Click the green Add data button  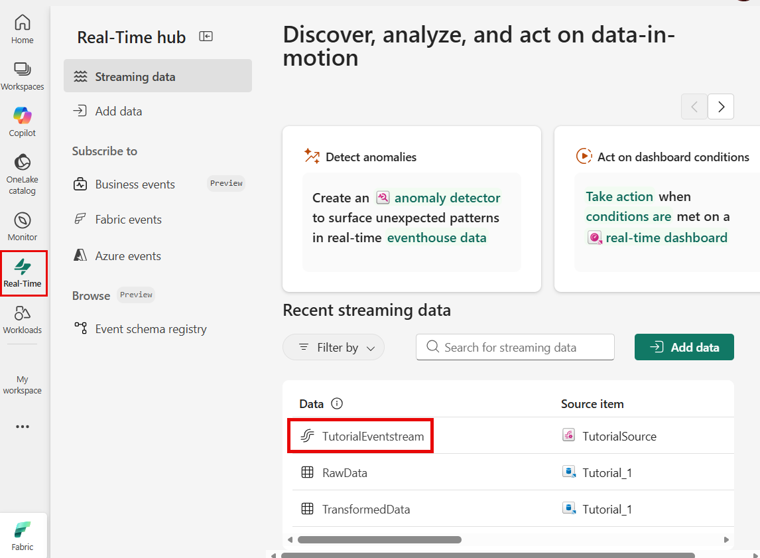[684, 347]
